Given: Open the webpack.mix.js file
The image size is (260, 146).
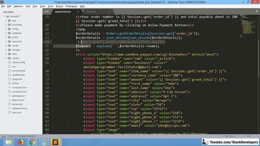Looking at the screenshot, I should click(x=19, y=108).
